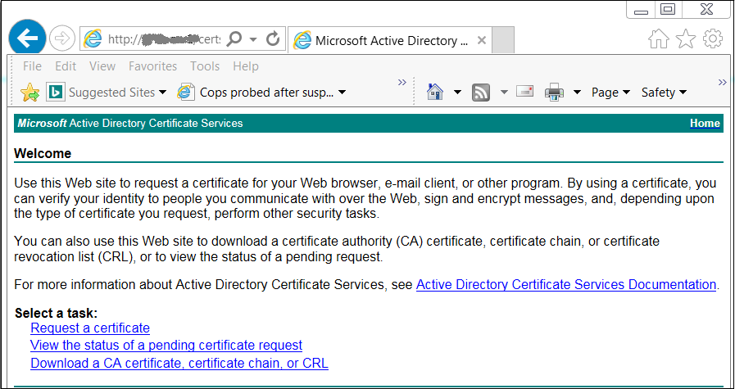Viewport: 735px width, 389px height.
Task: Click Request a certificate link
Action: click(90, 328)
